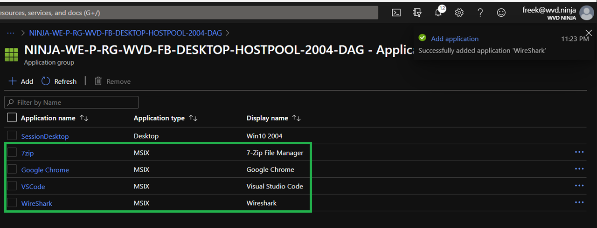
Task: Open the VSCode row more-options menu
Action: click(579, 186)
